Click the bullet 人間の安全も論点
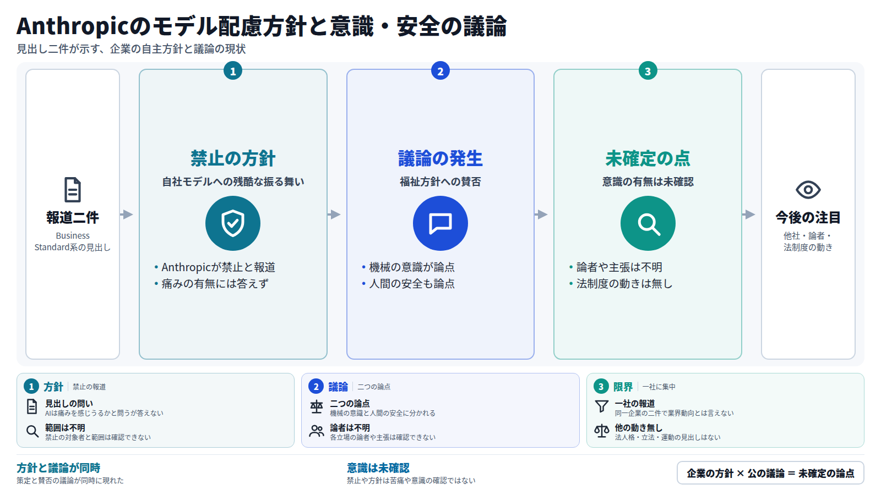 [x=412, y=284]
